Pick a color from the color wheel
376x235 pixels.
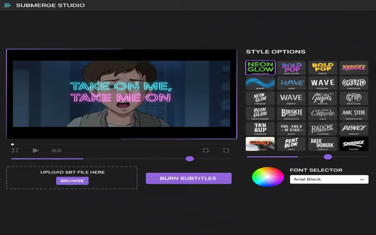click(268, 177)
